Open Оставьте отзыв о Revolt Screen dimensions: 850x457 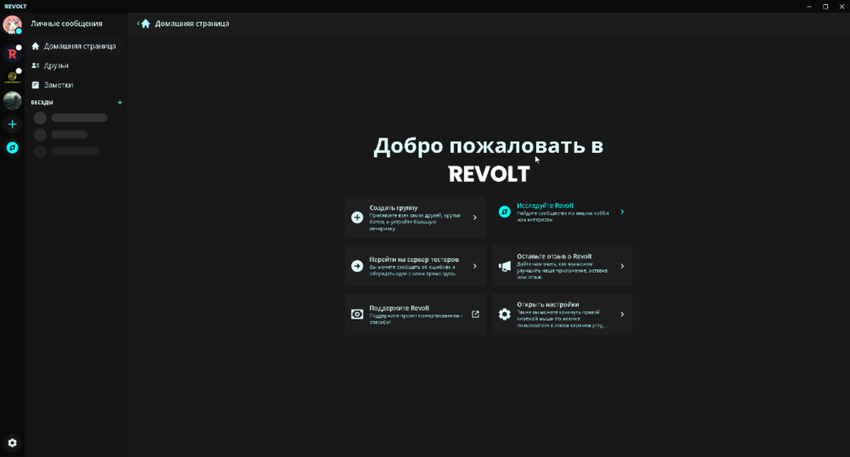[x=562, y=266]
